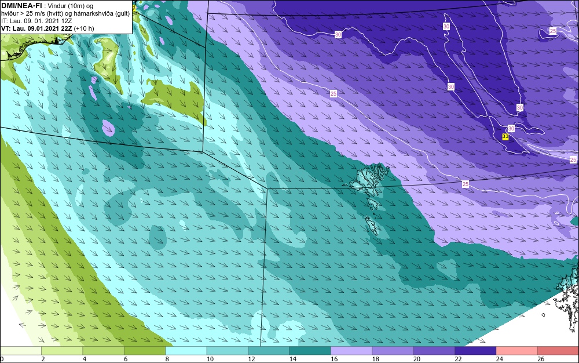Click the legend tick label "10"
This screenshot has height=363, width=579.
(x=210, y=359)
